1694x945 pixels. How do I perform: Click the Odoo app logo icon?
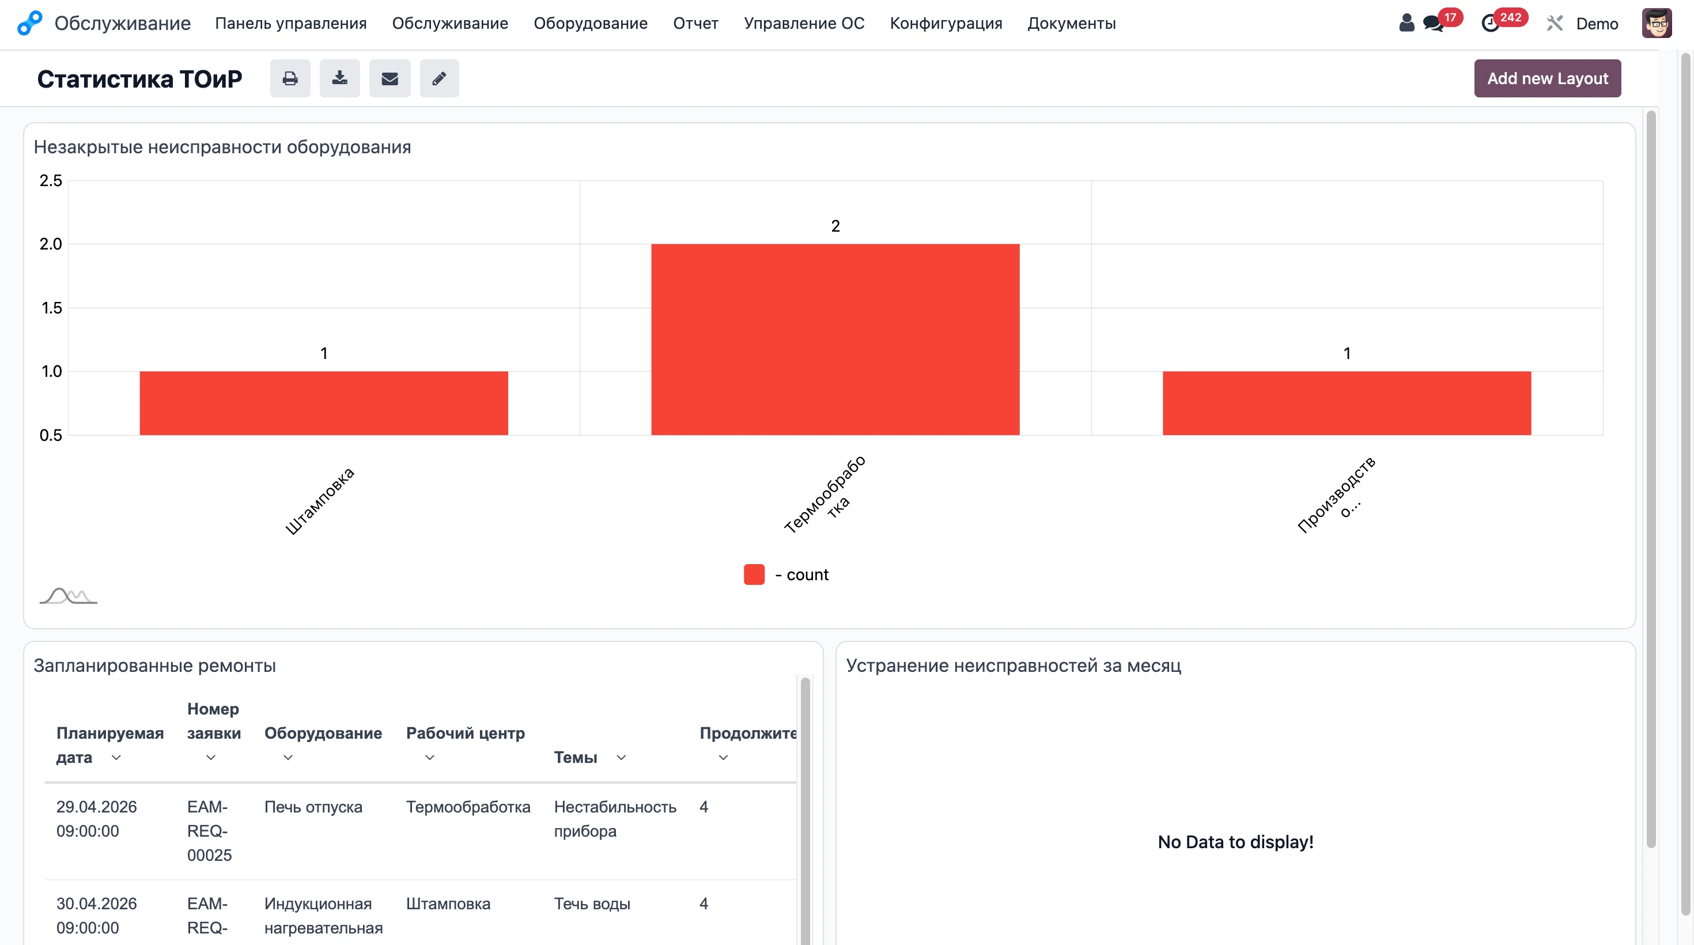click(x=29, y=23)
